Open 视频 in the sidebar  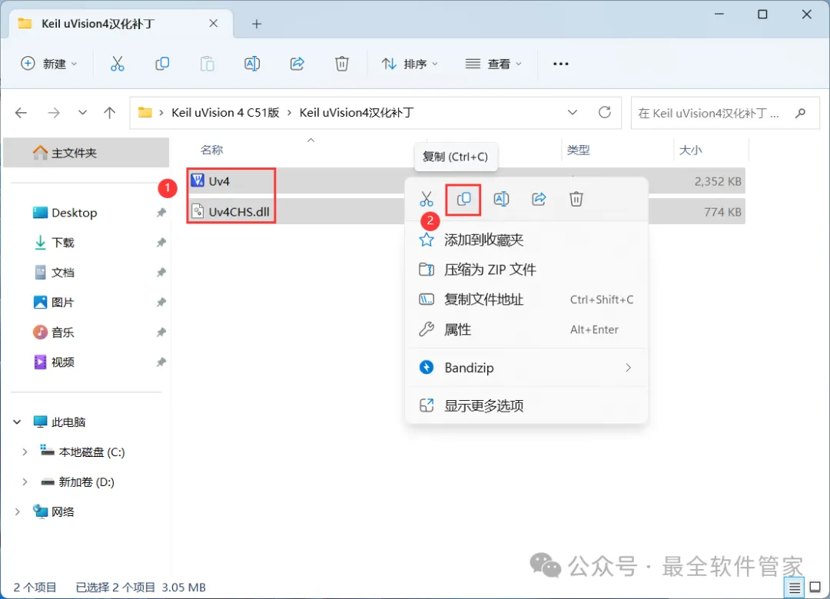62,362
